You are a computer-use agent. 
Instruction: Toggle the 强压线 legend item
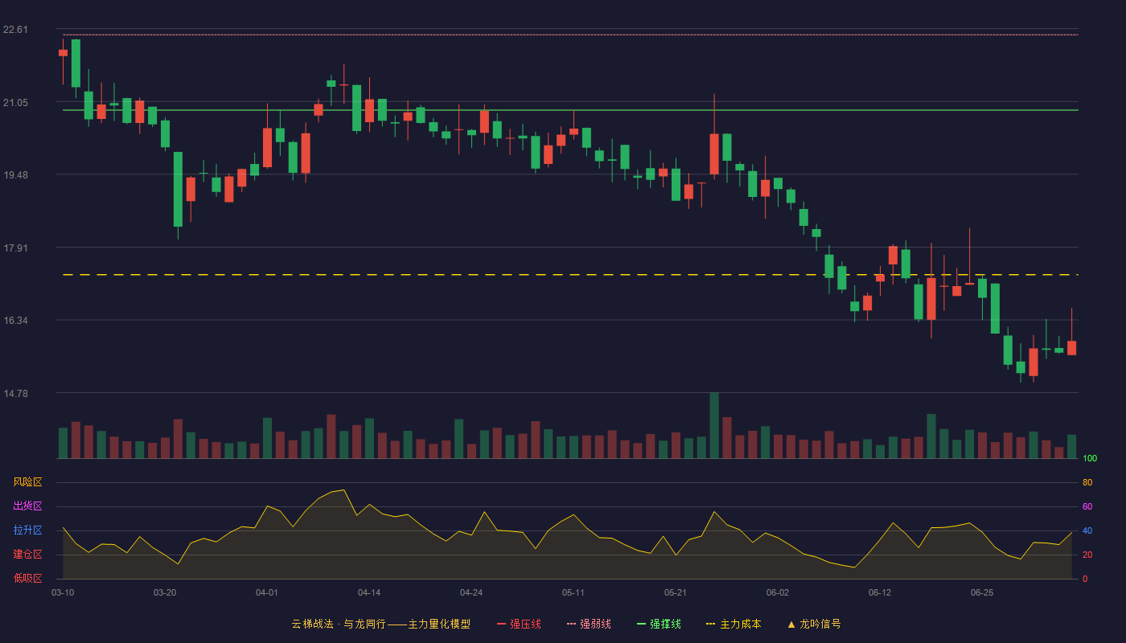tap(519, 624)
